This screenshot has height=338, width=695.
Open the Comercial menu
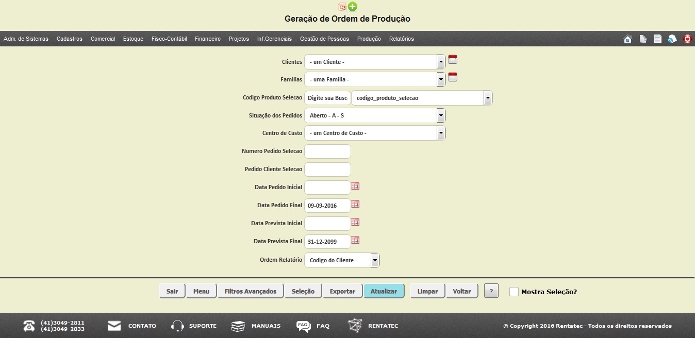click(103, 39)
